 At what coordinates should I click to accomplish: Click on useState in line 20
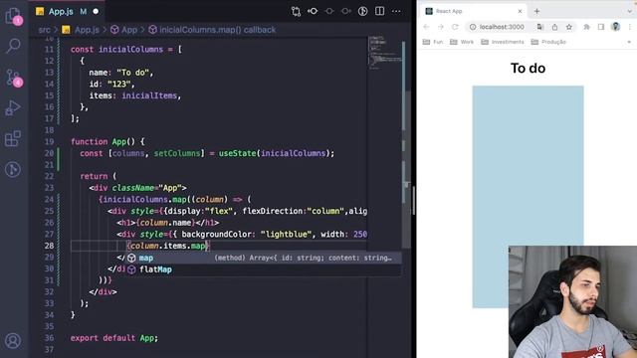point(237,153)
